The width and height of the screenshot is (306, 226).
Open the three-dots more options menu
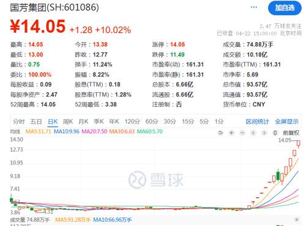pyautogui.click(x=254, y=7)
